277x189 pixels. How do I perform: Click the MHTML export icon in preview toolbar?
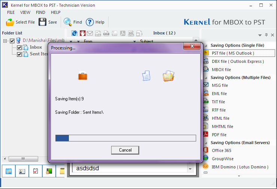point(139,33)
